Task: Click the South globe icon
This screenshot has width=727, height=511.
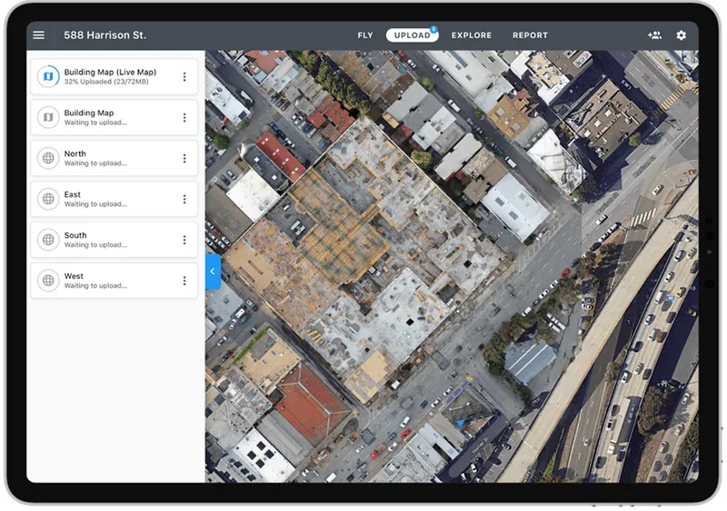Action: pyautogui.click(x=48, y=240)
